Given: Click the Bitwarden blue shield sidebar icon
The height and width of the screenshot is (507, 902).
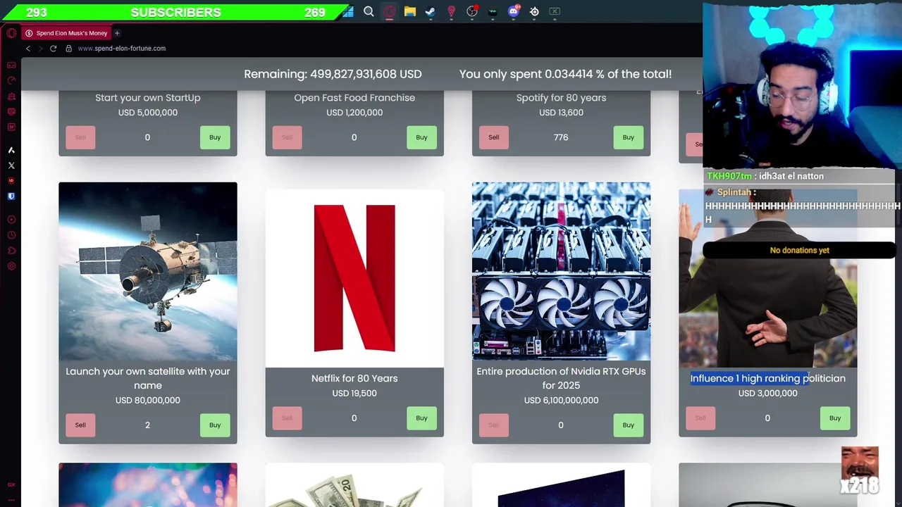Looking at the screenshot, I should [x=11, y=196].
